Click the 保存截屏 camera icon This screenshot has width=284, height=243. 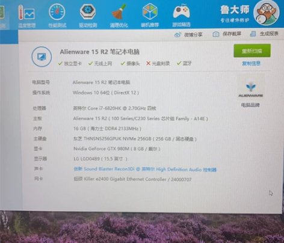click(216, 34)
